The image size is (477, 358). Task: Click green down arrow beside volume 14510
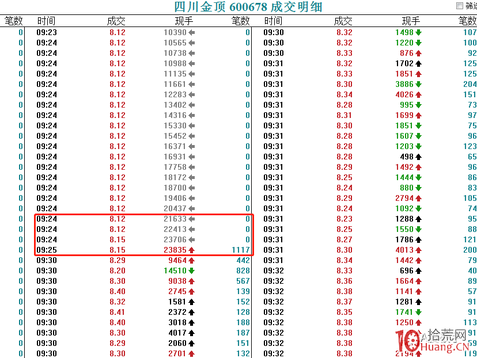(192, 271)
